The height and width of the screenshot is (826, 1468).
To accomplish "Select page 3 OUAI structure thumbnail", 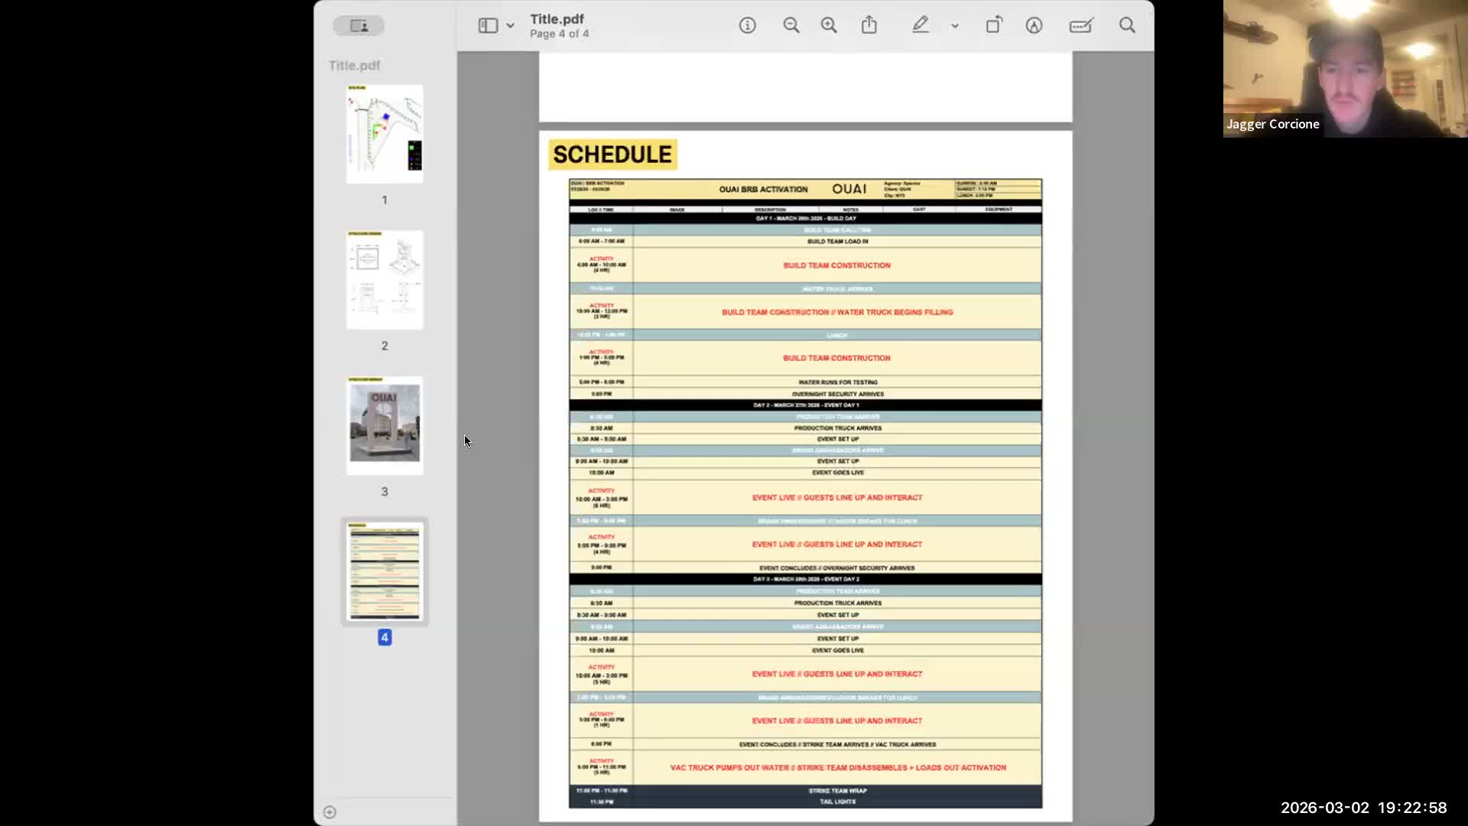I will click(385, 425).
